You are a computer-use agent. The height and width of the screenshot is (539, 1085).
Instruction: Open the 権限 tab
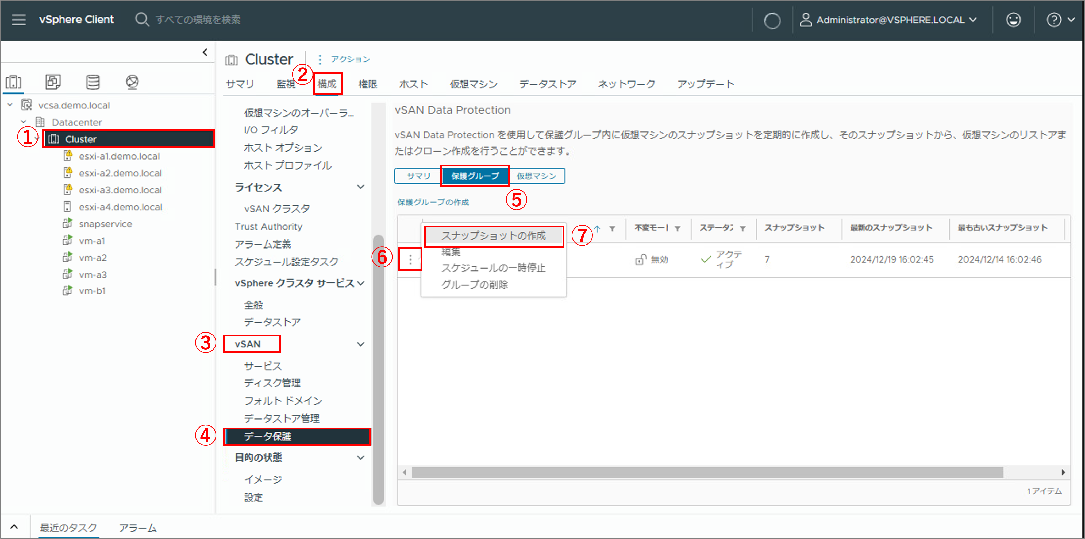click(367, 84)
